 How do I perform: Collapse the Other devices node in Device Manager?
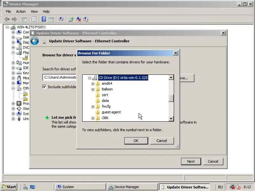click(13, 88)
